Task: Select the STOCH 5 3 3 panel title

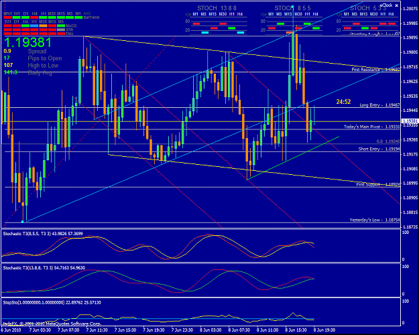Action: (x=368, y=8)
